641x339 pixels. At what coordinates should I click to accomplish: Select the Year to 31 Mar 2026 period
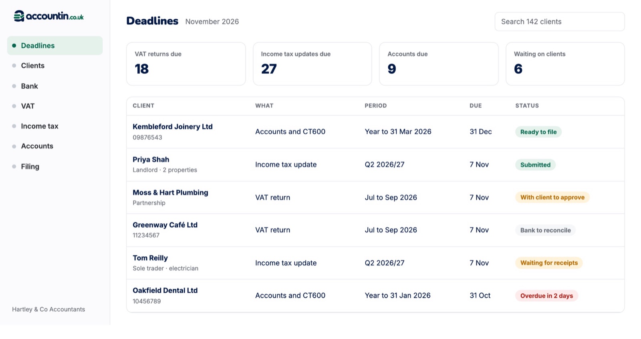coord(398,132)
